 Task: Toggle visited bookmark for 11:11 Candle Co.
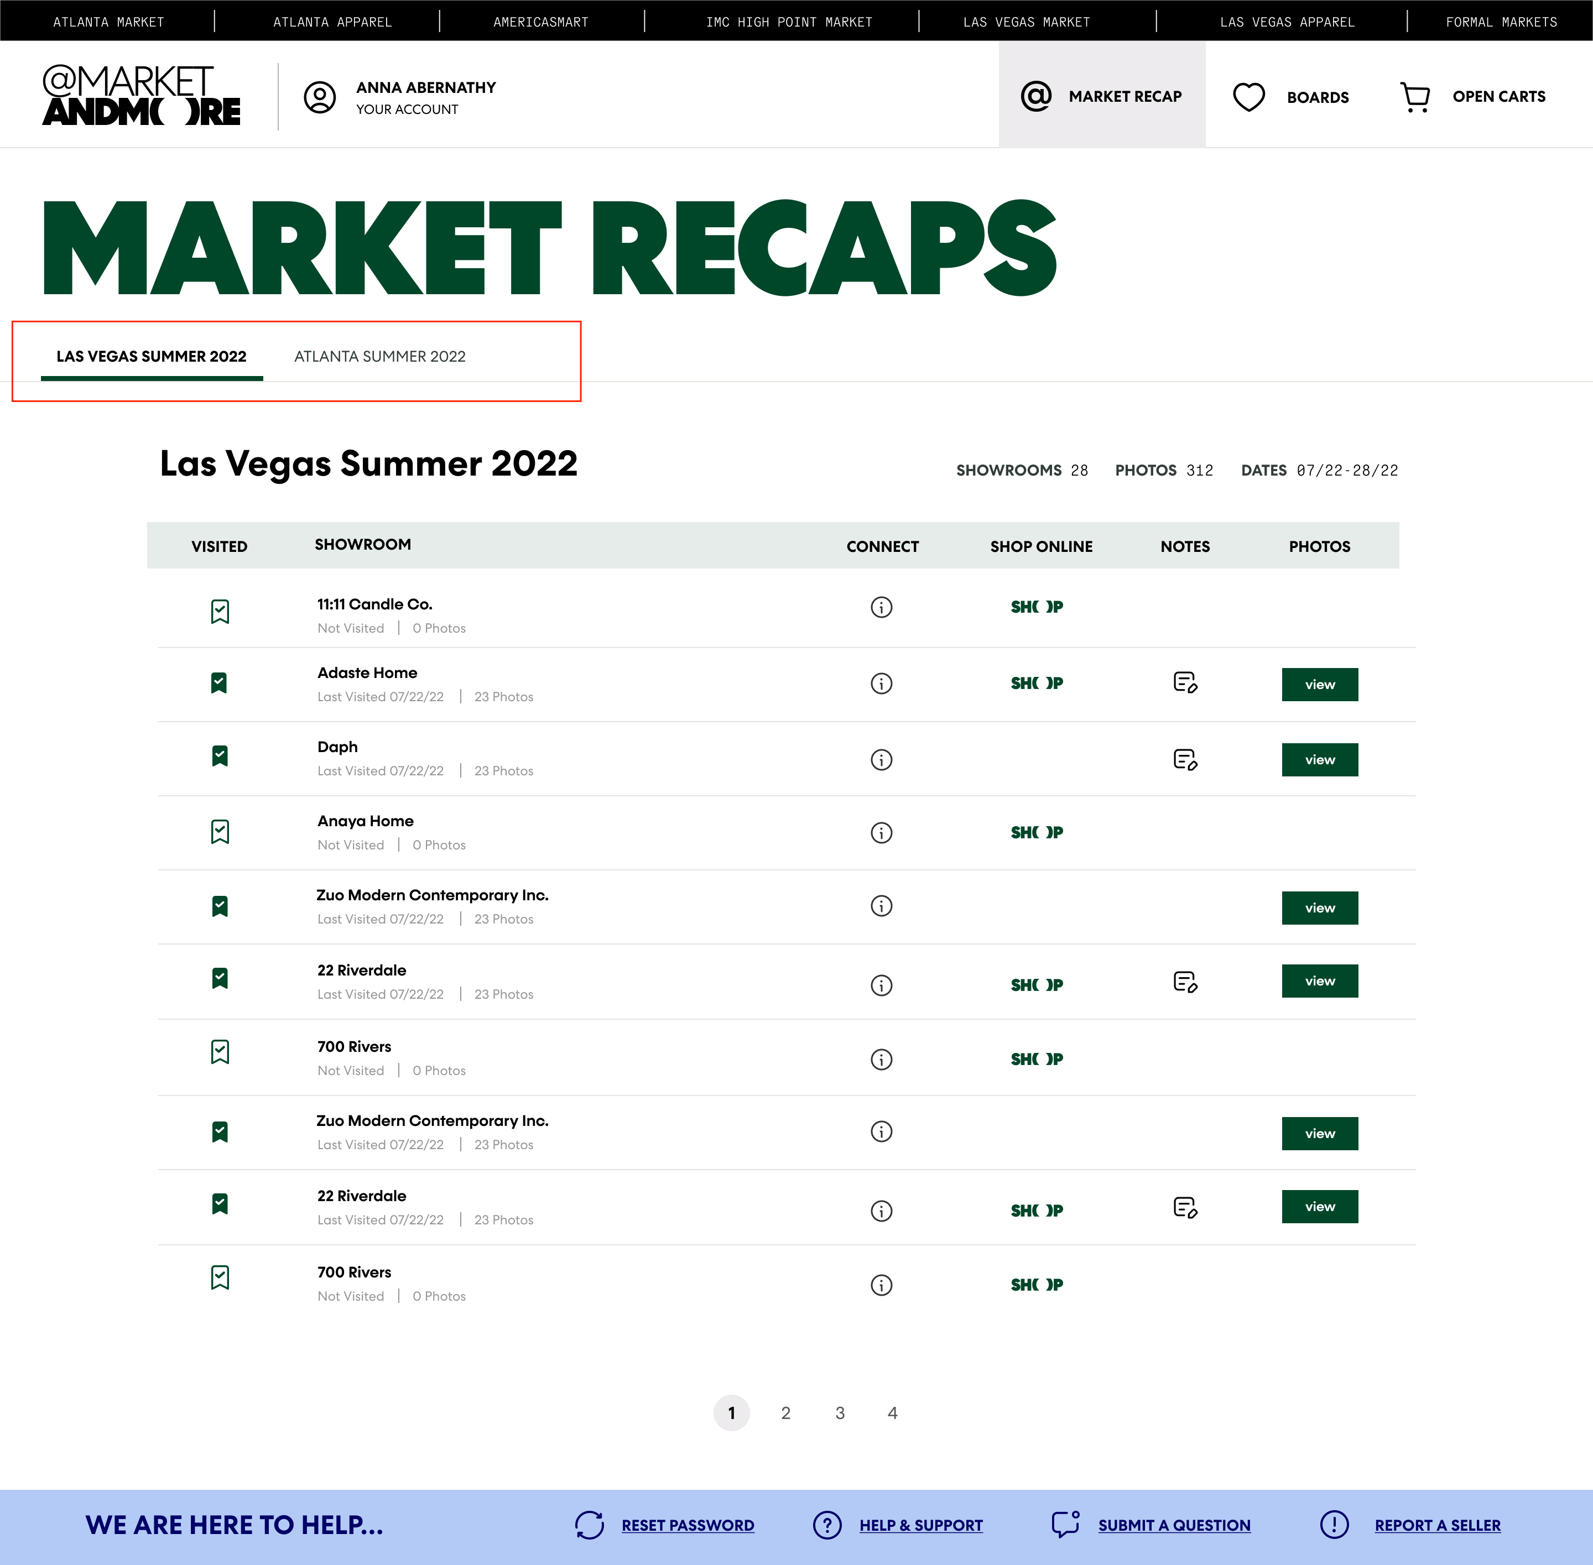coord(220,612)
